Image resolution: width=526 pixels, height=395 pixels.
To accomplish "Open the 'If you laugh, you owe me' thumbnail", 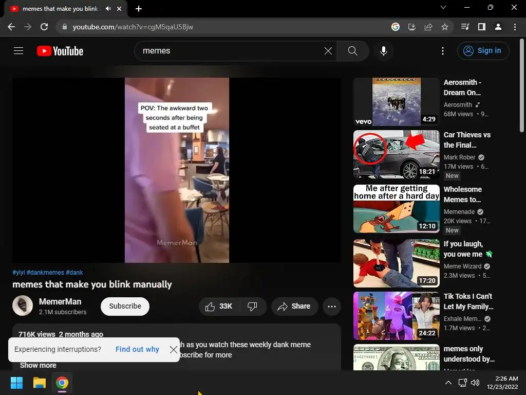I will [x=397, y=263].
